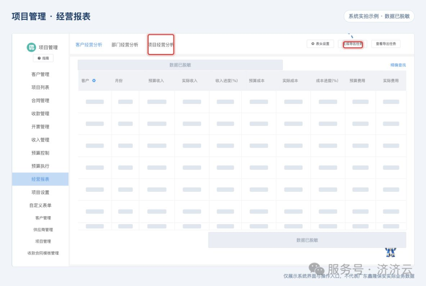This screenshot has width=426, height=286.
Task: Open the 指南 guide button
Action: [x=43, y=58]
